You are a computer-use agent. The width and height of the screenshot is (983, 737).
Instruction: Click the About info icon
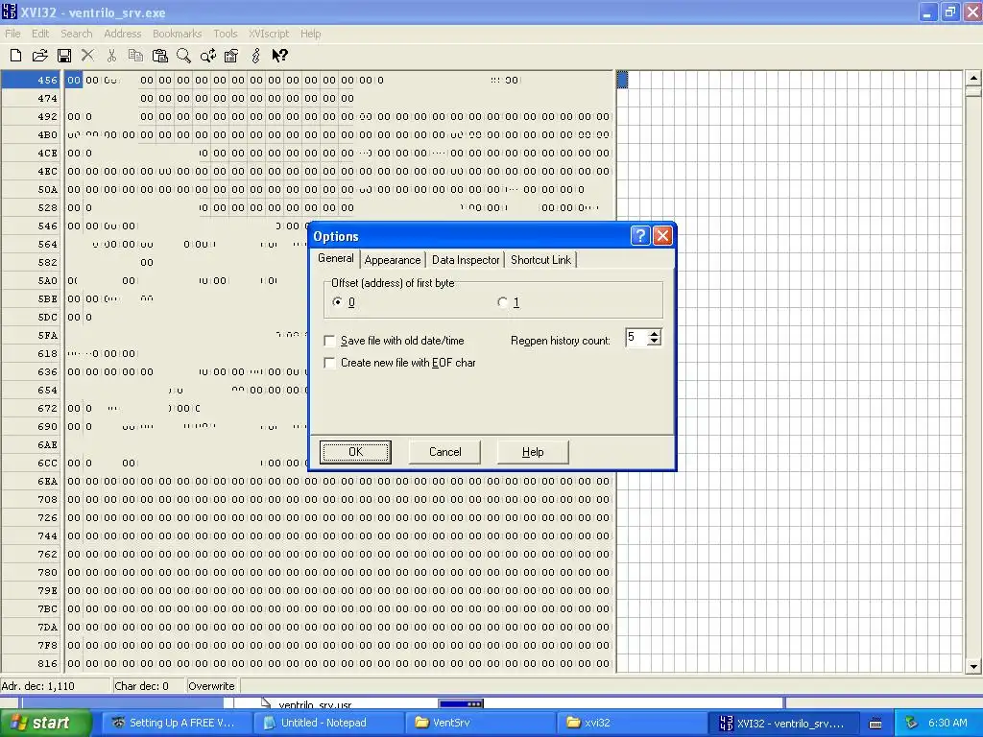point(255,56)
